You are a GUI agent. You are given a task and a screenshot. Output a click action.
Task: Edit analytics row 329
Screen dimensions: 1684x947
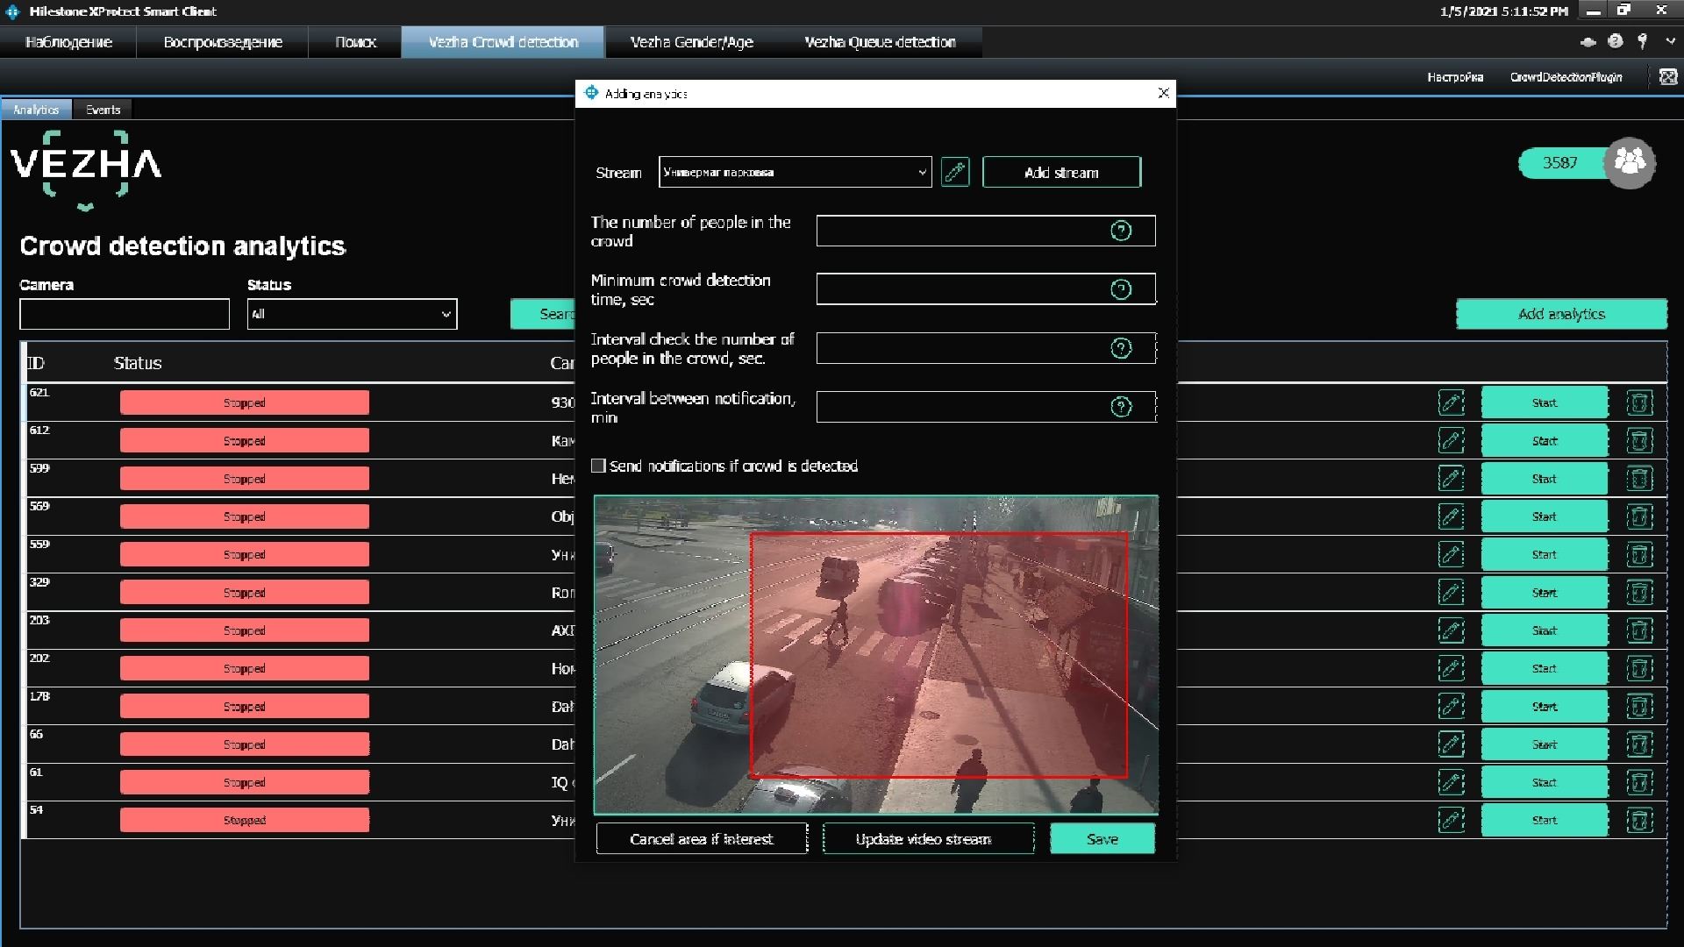click(x=1452, y=593)
